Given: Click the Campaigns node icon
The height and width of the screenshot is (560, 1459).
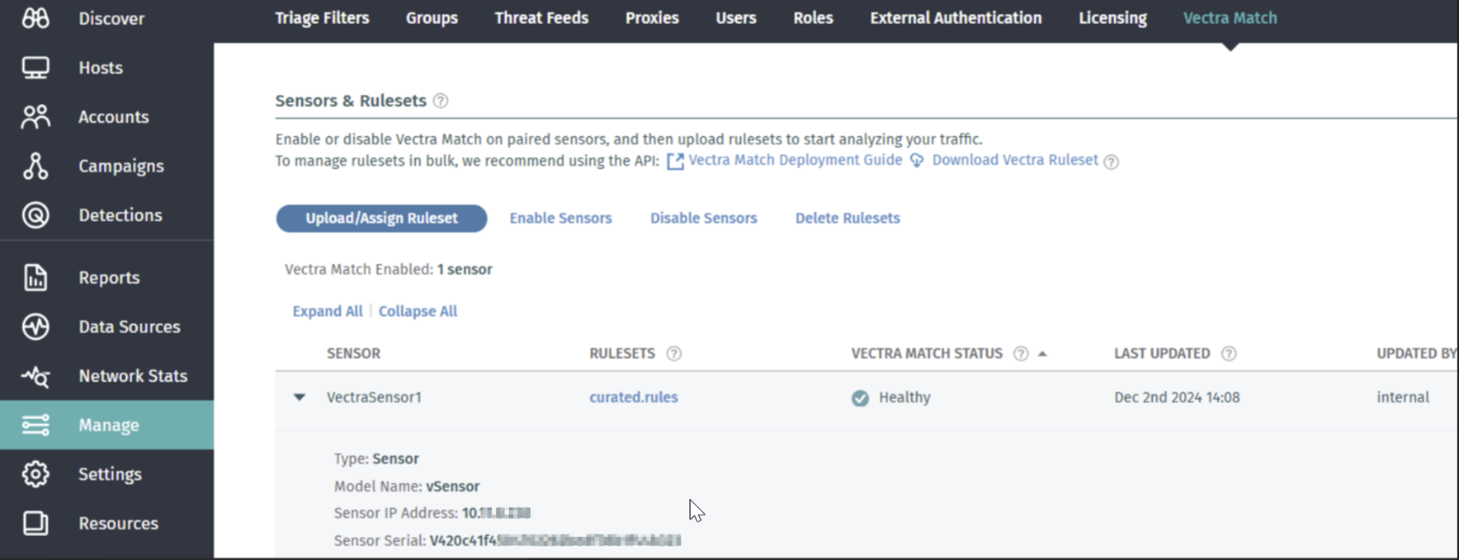Looking at the screenshot, I should click(x=35, y=166).
